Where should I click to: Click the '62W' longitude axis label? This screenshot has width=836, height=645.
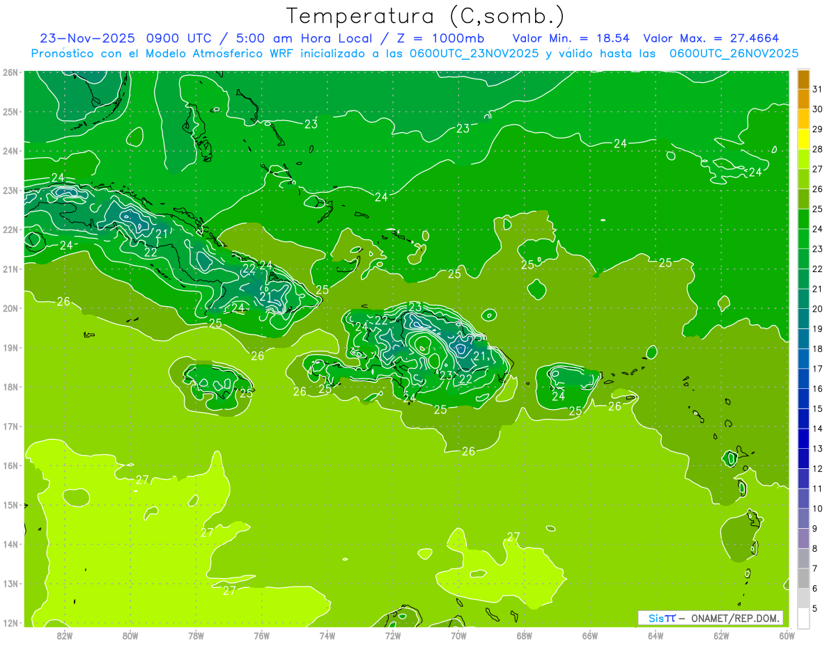(x=721, y=635)
